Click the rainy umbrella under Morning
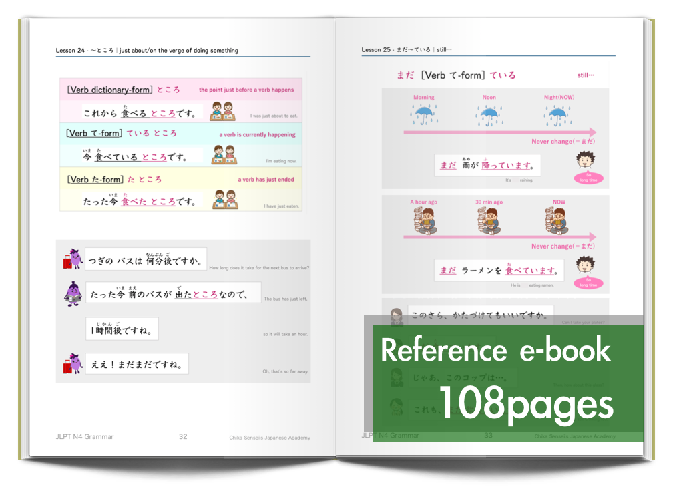Screen dimensions: 683x497 coord(424,114)
